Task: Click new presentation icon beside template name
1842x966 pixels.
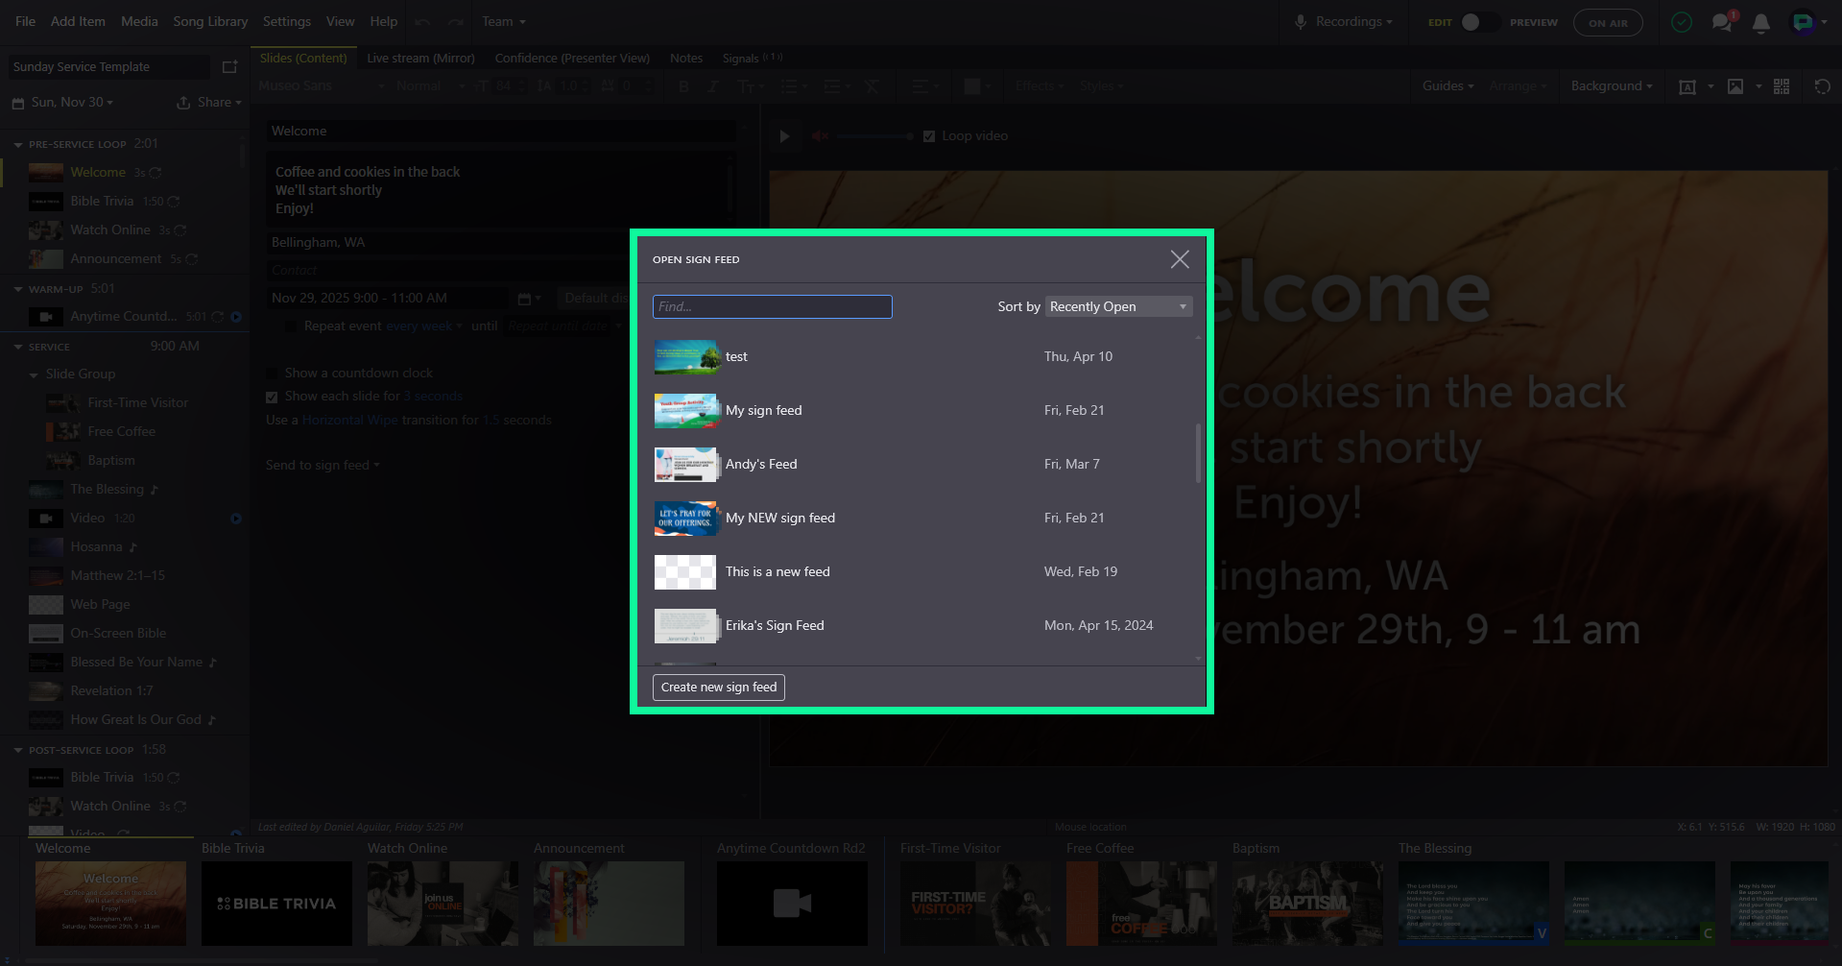Action: [229, 66]
